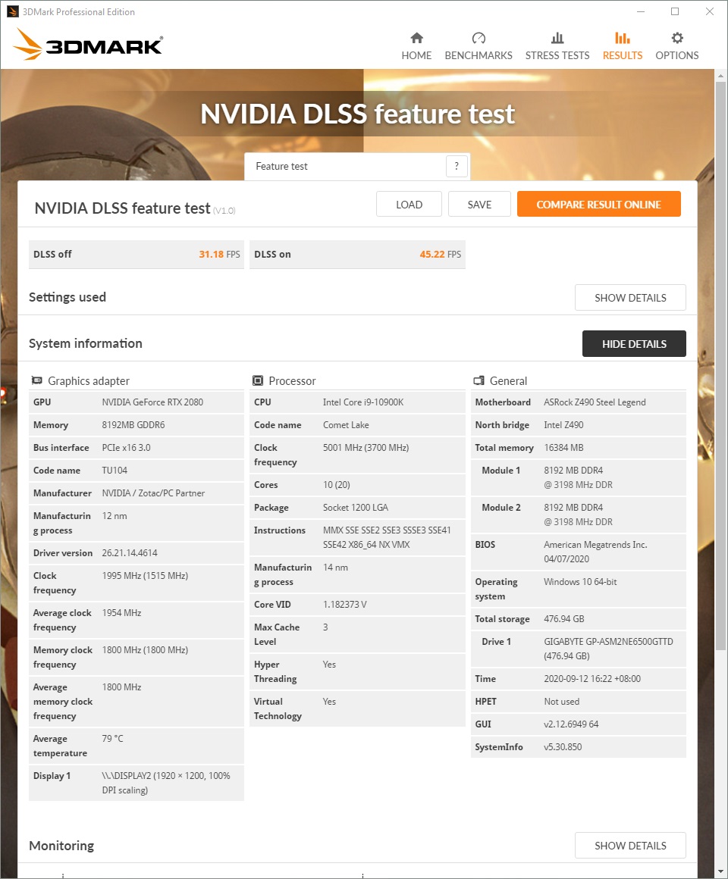This screenshot has height=879, width=728.
Task: Select the Results chart icon
Action: 623,38
